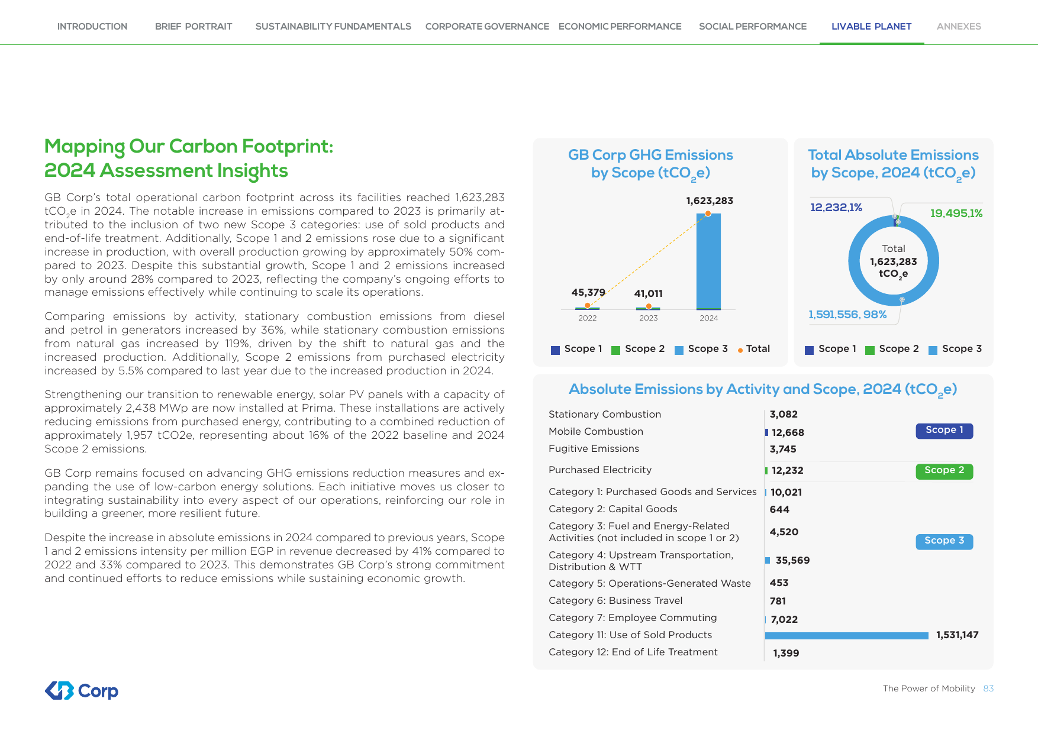
Task: Click the 1,623,283 bar label
Action: point(710,201)
